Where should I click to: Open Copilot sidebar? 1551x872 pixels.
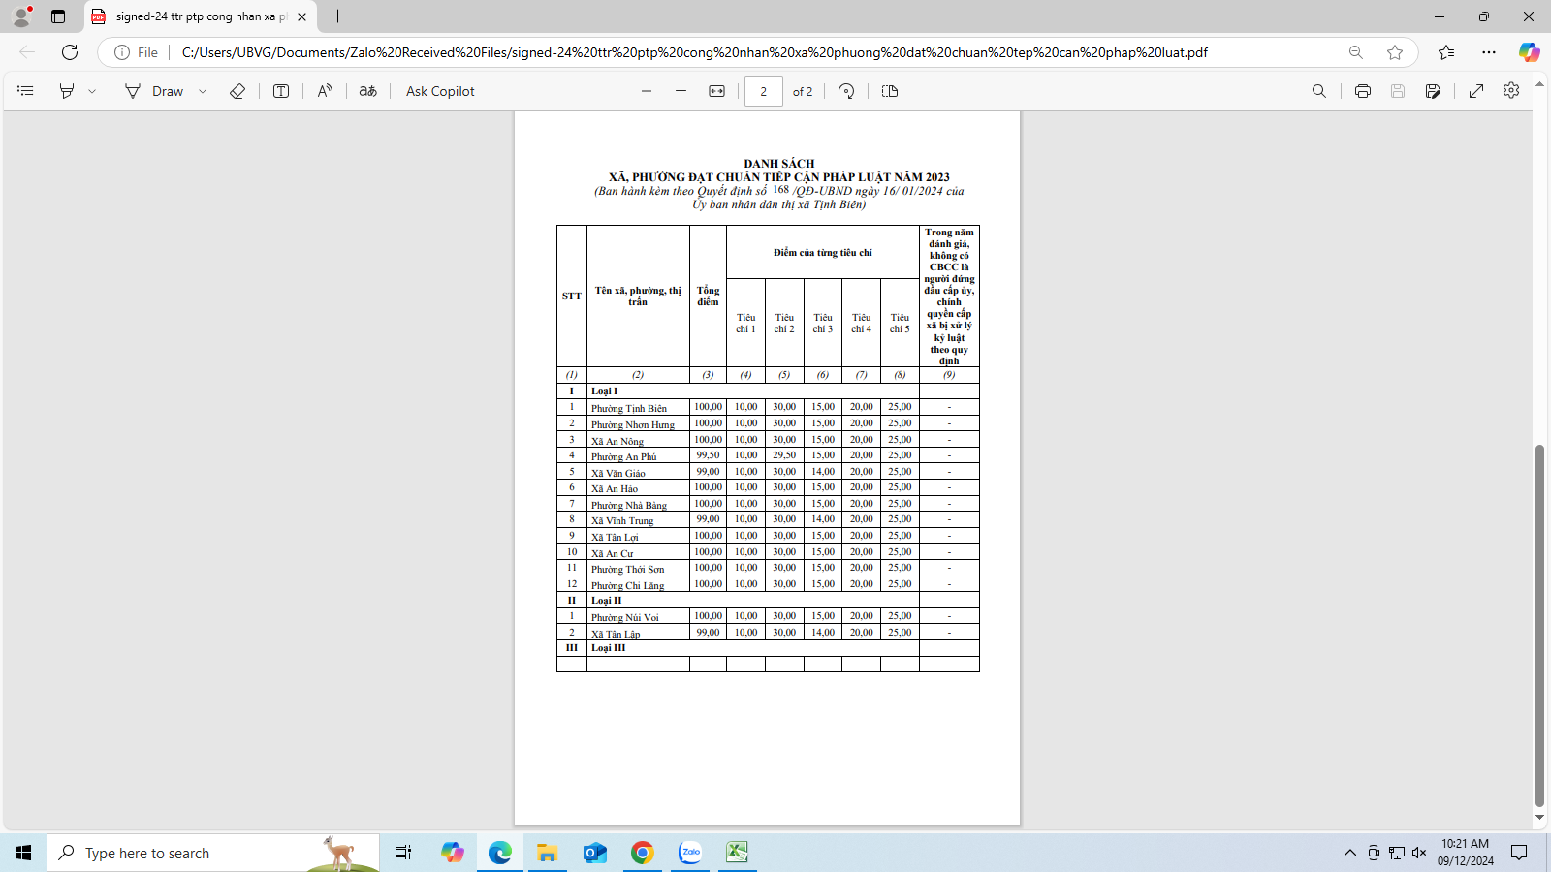(x=1530, y=52)
